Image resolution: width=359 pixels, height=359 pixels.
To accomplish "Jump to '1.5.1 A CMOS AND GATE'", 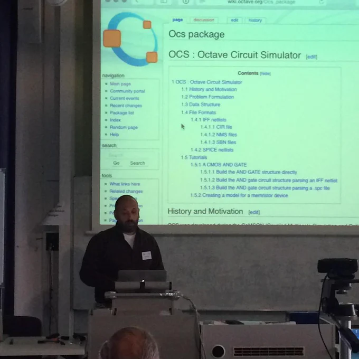I will pyautogui.click(x=219, y=165).
